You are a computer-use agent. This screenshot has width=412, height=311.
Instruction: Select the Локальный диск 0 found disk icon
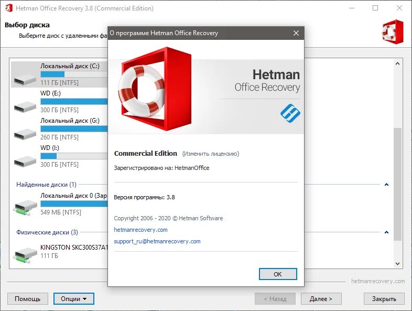coord(25,208)
